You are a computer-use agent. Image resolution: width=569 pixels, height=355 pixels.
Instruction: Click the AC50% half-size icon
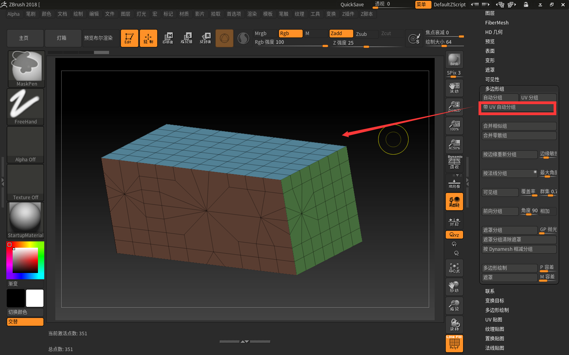pos(454,144)
